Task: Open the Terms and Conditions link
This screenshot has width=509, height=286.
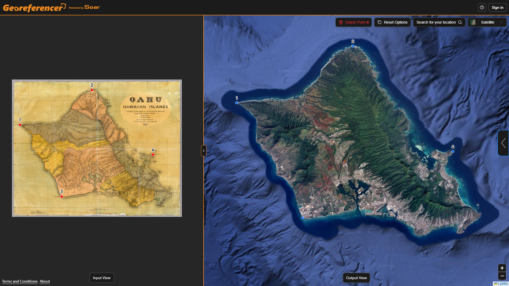Action: [20, 281]
